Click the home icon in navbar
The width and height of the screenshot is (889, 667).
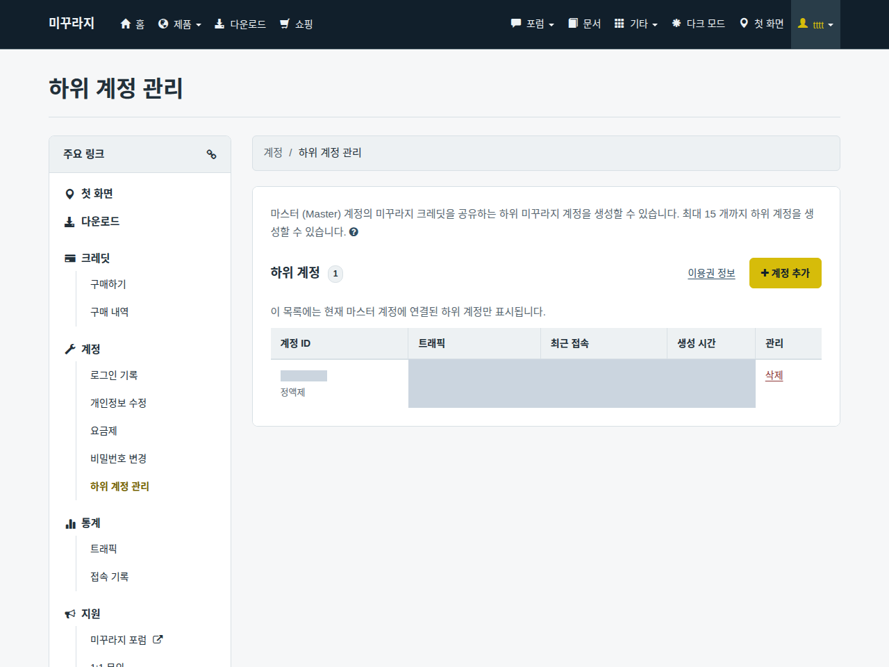pos(126,24)
